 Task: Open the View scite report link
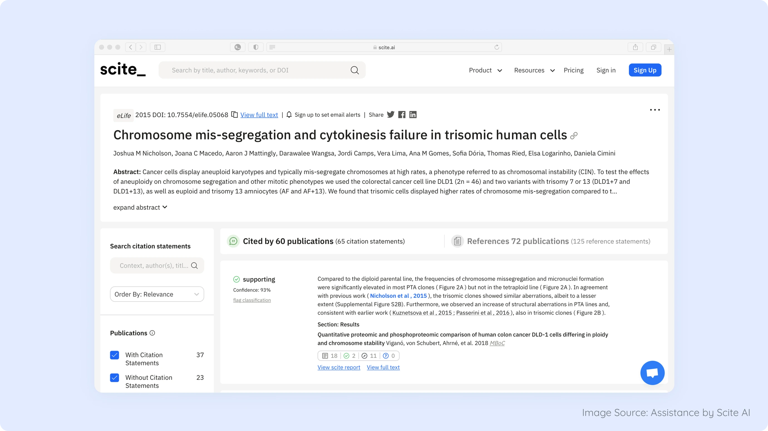339,367
